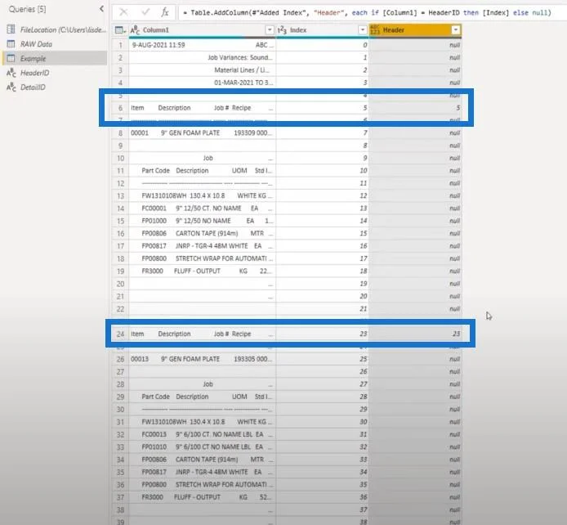Select the cell 'Material Lines / Li...'
Image resolution: width=567 pixels, height=525 pixels.
(203, 70)
